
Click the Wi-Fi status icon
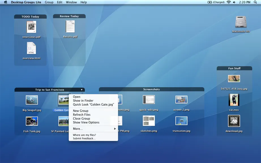tap(229, 2)
